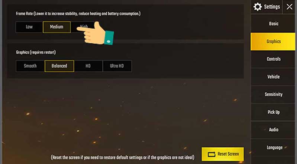Switch to the Pick Up tab
297x164 pixels.
pyautogui.click(x=273, y=112)
